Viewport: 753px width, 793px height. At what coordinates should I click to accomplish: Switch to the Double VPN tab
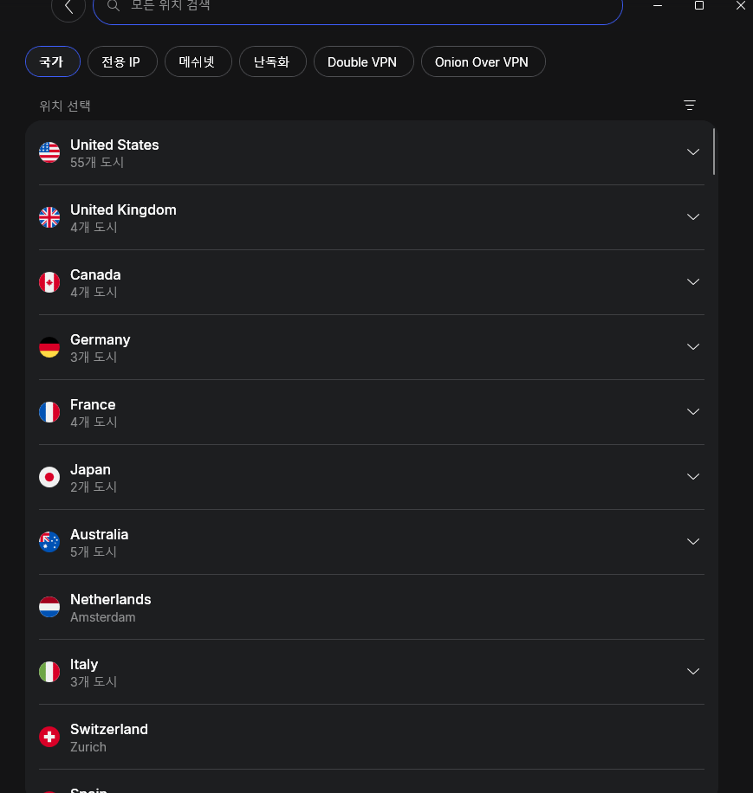(x=363, y=61)
